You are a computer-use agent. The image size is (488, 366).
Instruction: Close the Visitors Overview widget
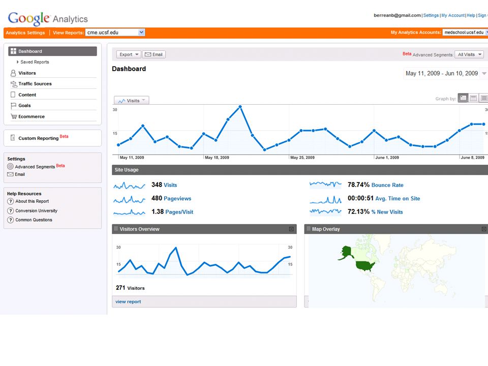(x=291, y=229)
